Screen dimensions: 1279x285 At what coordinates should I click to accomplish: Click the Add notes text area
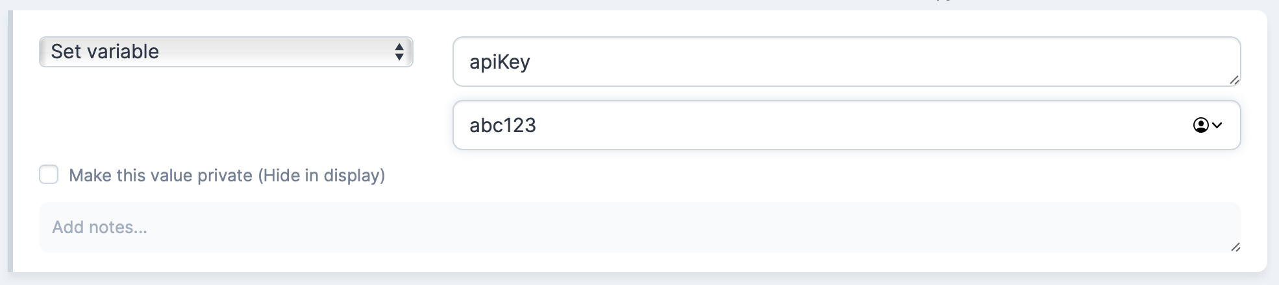coord(639,227)
